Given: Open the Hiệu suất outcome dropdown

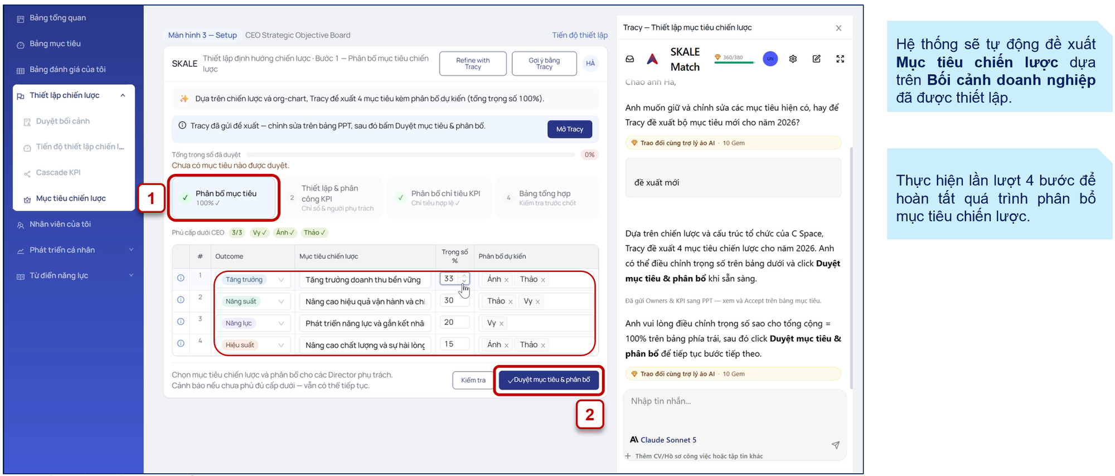Looking at the screenshot, I should [253, 345].
